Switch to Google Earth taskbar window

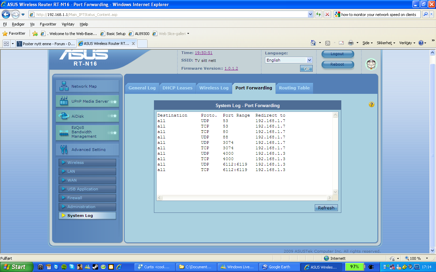[279, 267]
